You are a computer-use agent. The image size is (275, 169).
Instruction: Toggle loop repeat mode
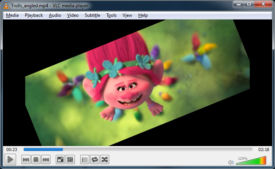click(x=95, y=159)
